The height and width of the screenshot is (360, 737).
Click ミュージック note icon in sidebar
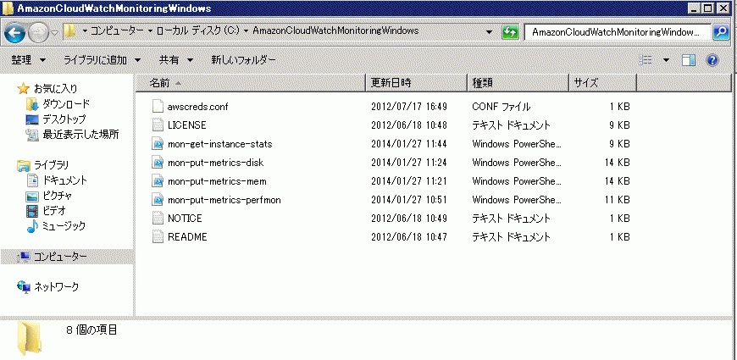[x=31, y=226]
